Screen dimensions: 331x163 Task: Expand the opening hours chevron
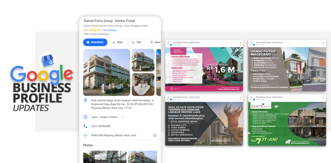(123, 117)
